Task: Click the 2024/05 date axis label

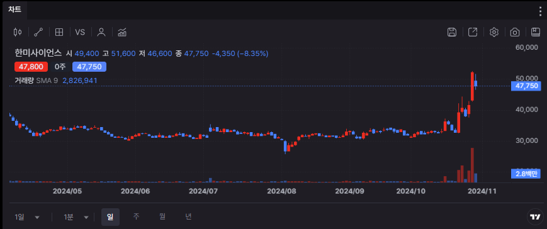Action: click(x=67, y=191)
